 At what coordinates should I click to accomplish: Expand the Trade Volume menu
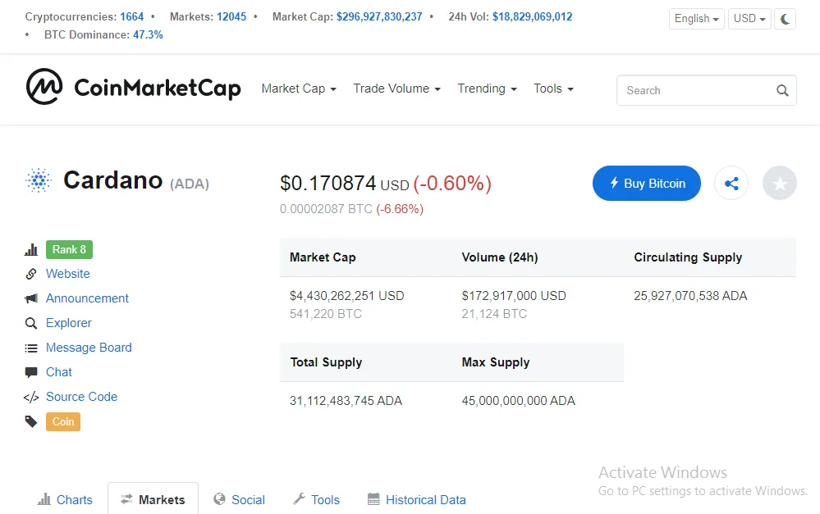pos(397,89)
